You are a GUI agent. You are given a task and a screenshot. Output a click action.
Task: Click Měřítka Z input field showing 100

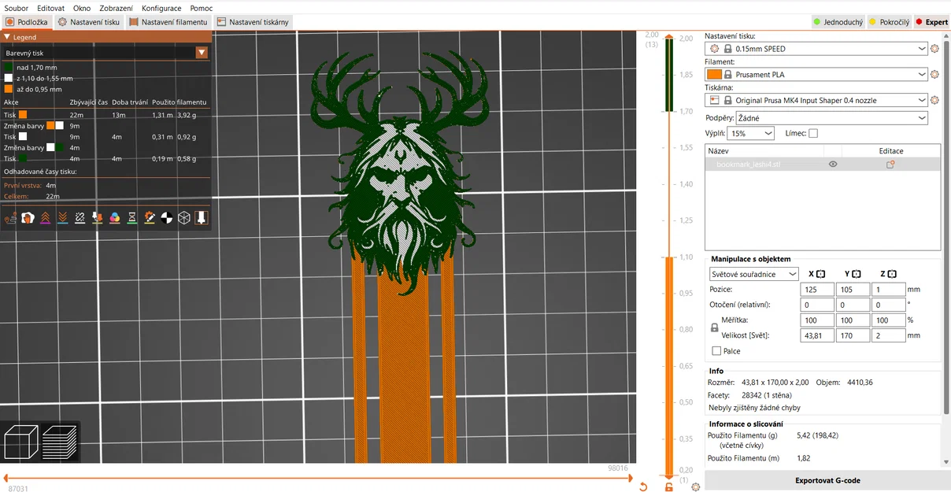888,320
